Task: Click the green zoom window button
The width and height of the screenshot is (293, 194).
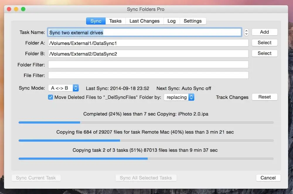Action: (x=23, y=9)
